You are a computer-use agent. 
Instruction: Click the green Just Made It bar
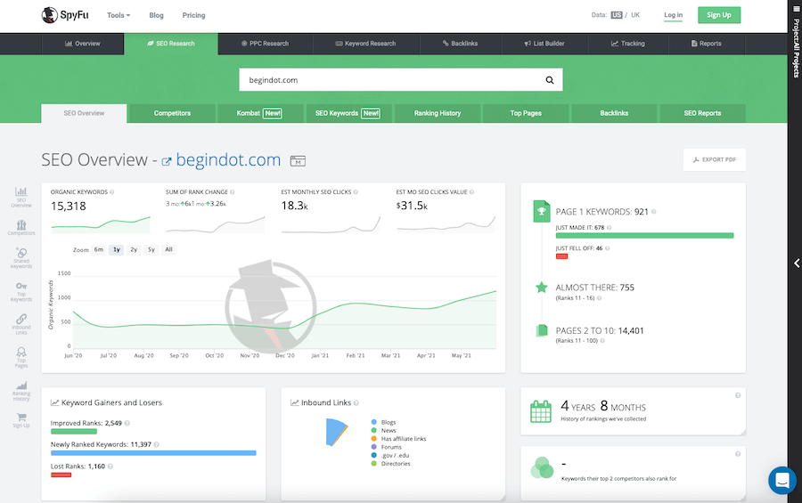click(x=644, y=236)
